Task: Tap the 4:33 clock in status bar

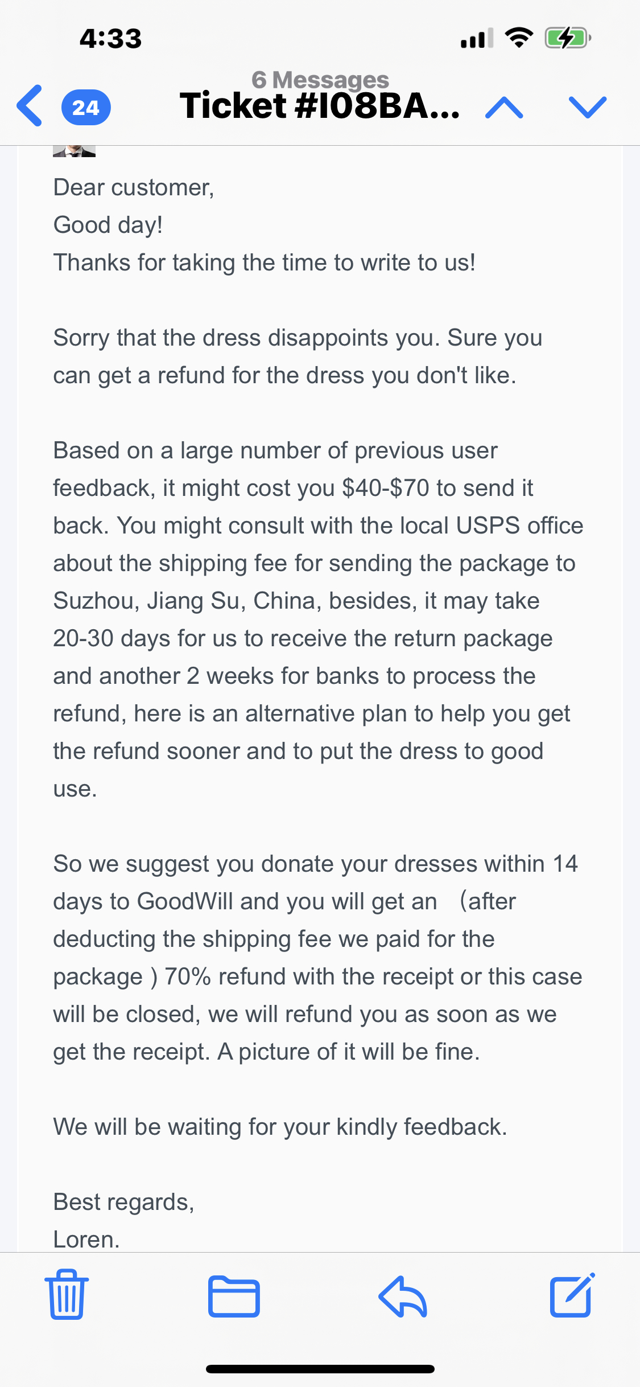Action: [x=110, y=39]
